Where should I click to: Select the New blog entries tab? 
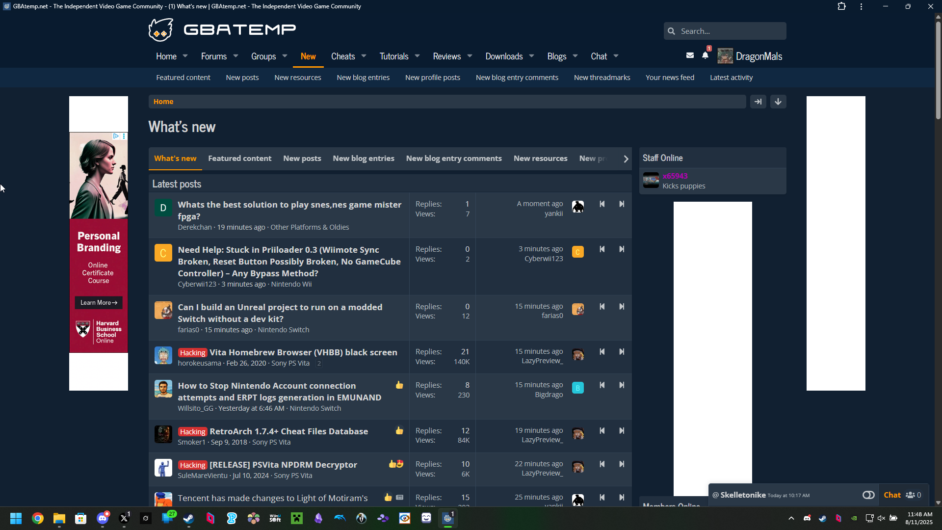364,159
